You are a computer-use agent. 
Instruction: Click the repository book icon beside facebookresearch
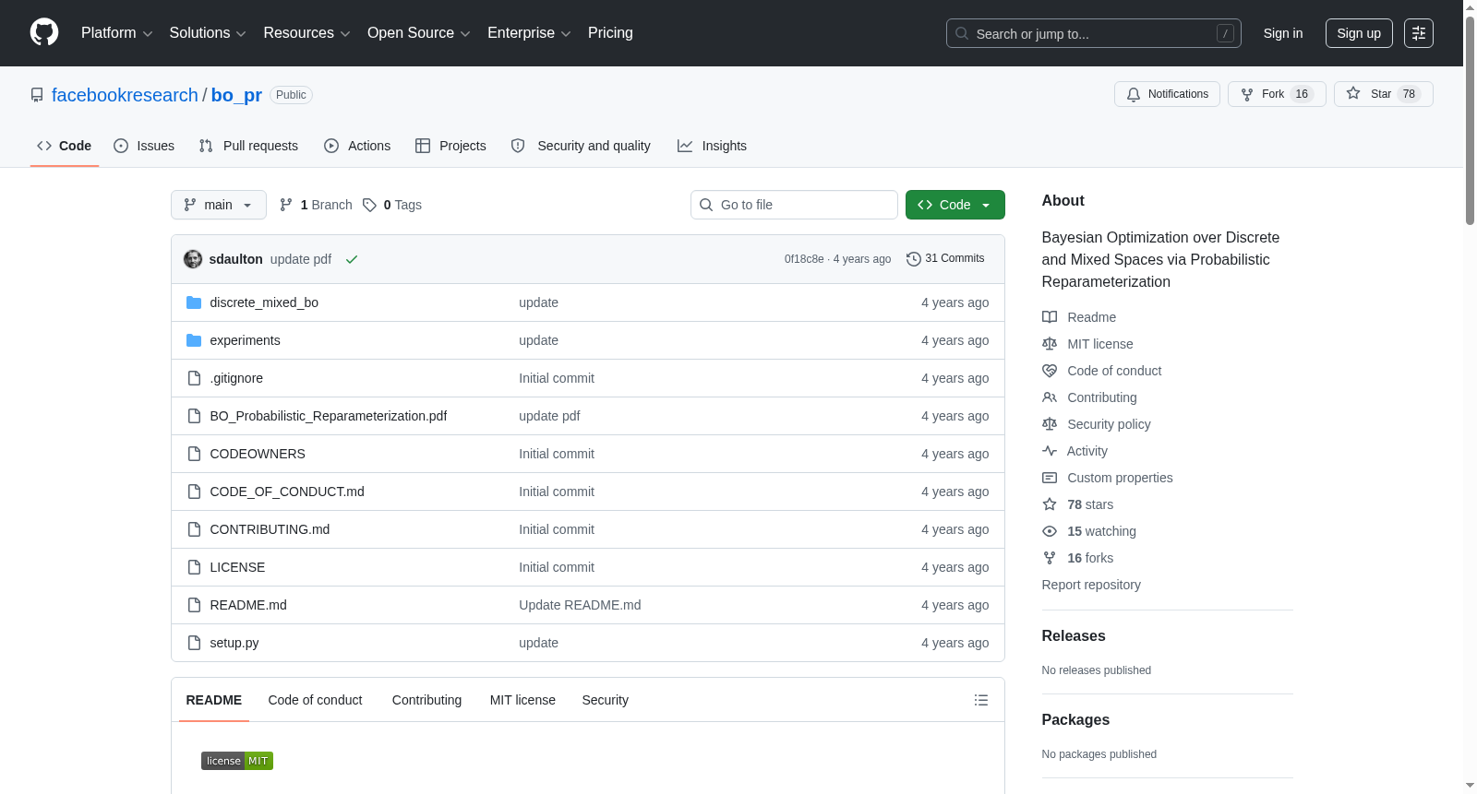coord(37,95)
